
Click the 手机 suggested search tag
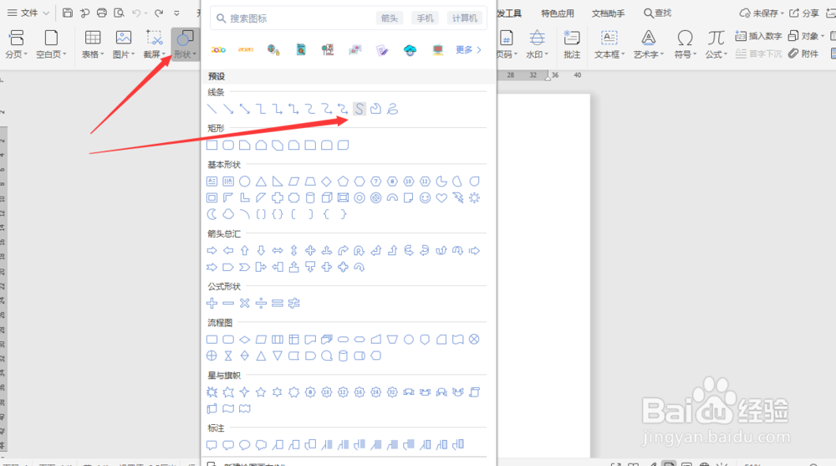point(425,18)
